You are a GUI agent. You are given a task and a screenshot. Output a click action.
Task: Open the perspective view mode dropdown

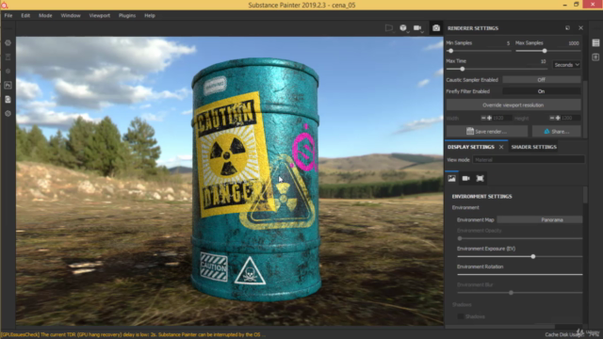click(x=389, y=28)
